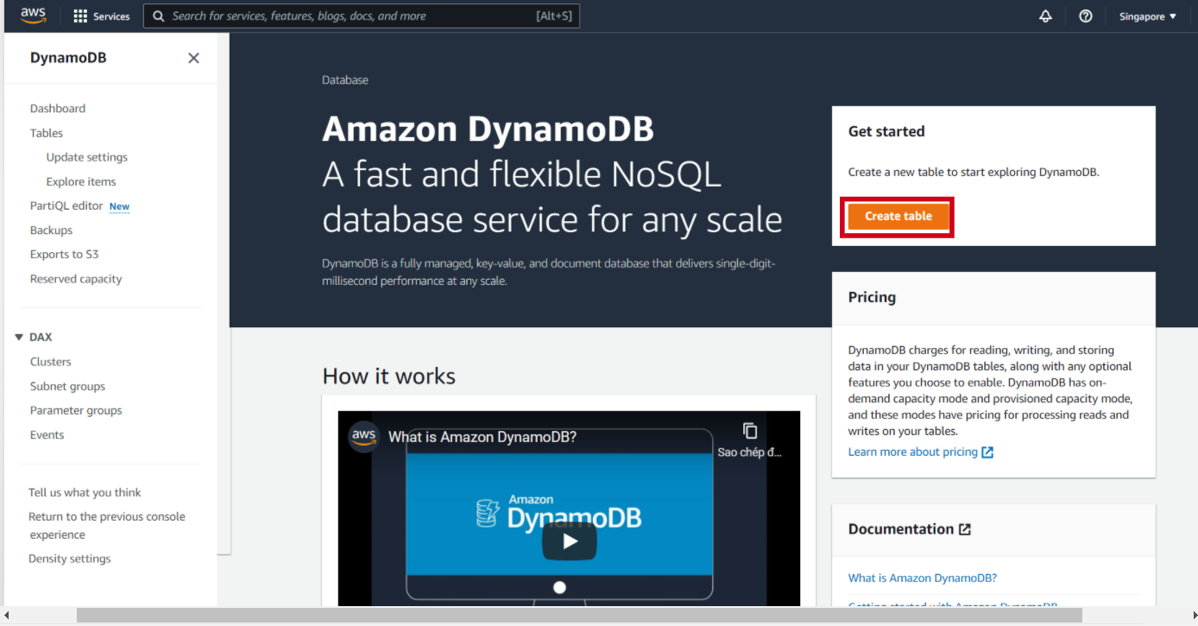The width and height of the screenshot is (1198, 626).
Task: Open the Singapore region dropdown
Action: [x=1148, y=16]
